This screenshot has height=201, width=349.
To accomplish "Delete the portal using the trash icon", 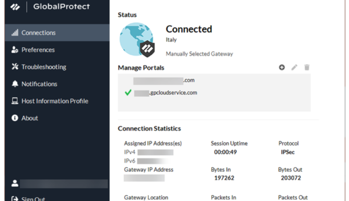I will [307, 67].
